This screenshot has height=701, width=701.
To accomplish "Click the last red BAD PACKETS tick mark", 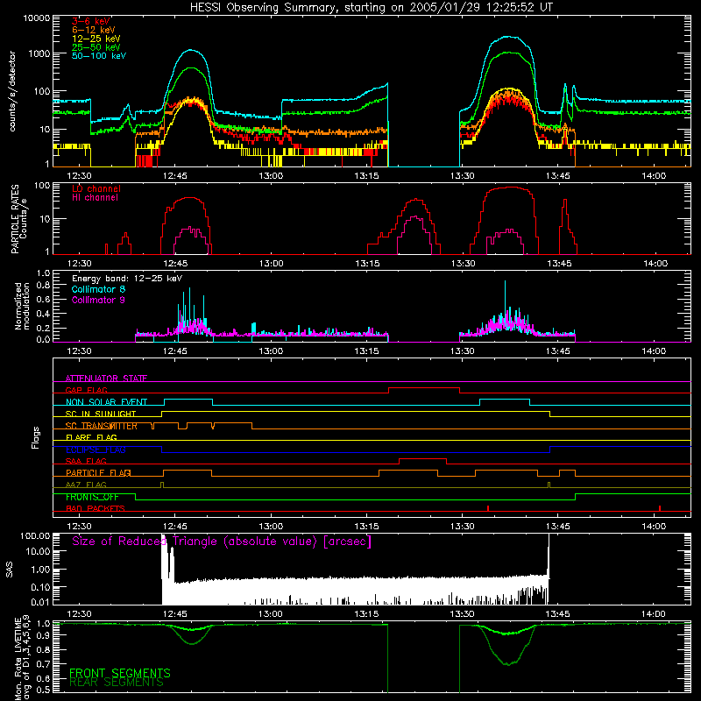I will pyautogui.click(x=660, y=508).
